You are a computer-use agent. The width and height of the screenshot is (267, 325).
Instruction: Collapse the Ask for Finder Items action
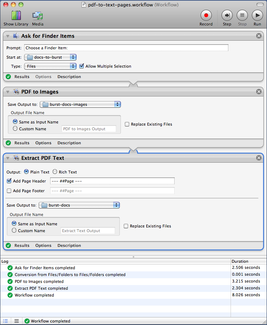tap(8, 36)
